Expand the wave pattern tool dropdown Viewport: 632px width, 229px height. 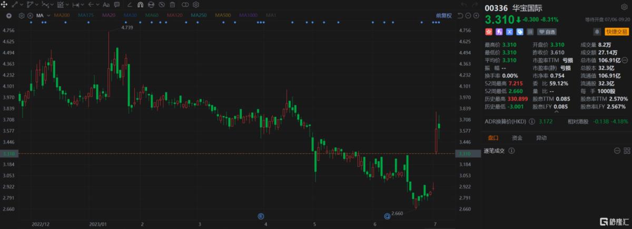coord(52,5)
